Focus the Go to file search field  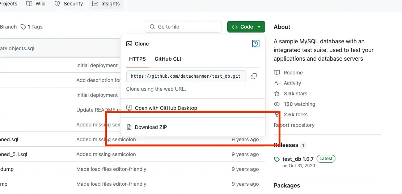coord(183,27)
